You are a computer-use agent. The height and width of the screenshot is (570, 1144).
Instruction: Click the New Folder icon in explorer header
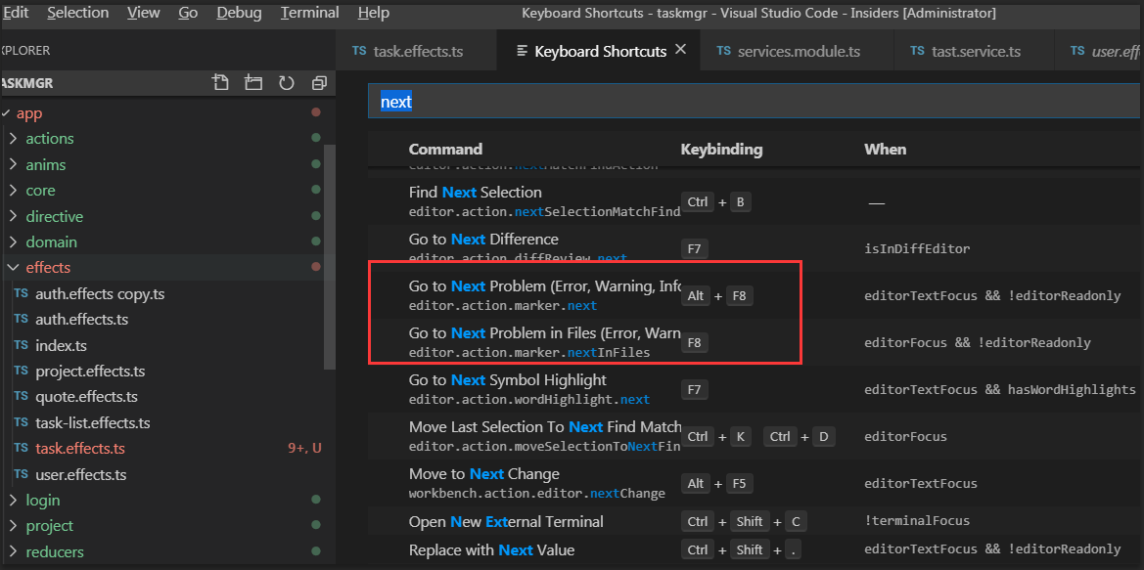point(253,82)
